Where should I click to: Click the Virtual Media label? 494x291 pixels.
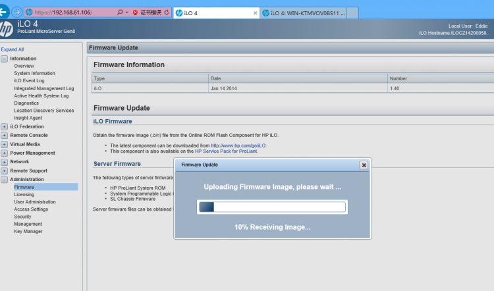click(25, 144)
